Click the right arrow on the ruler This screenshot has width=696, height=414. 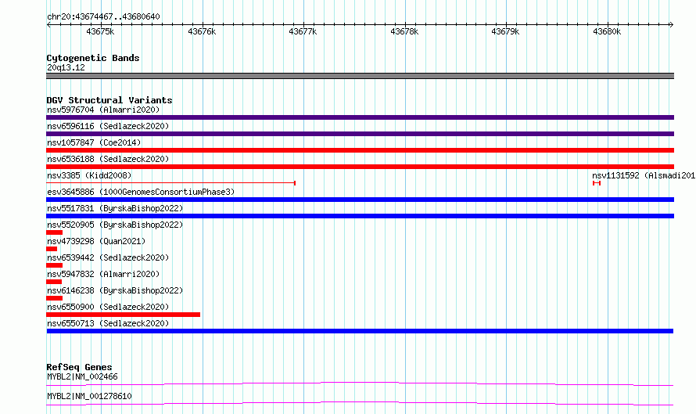click(x=671, y=24)
